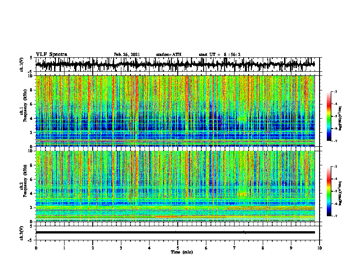Click the "5" tick of the ch.1(V) waveform axis
360x278 pixels.
click(x=31, y=58)
